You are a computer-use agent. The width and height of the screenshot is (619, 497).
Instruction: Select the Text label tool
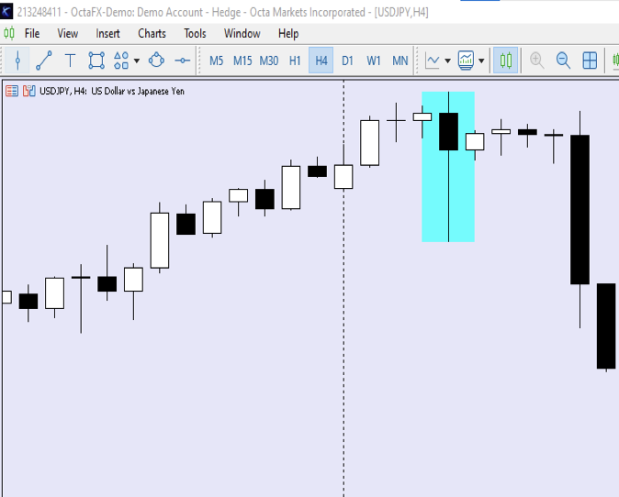pos(70,61)
